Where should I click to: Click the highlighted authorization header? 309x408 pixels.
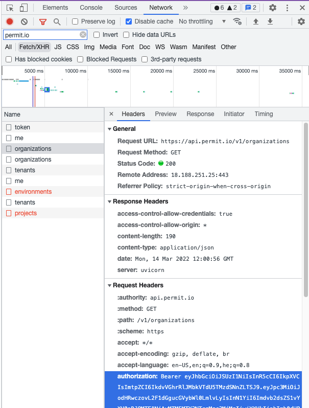tap(203, 390)
